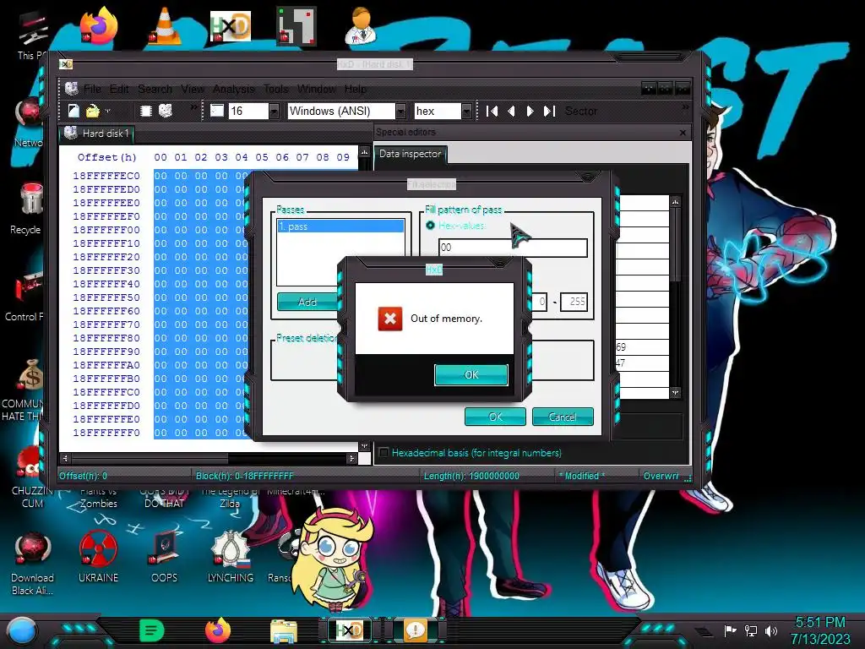Click column header 05 in hex view
The image size is (865, 649).
tap(262, 157)
